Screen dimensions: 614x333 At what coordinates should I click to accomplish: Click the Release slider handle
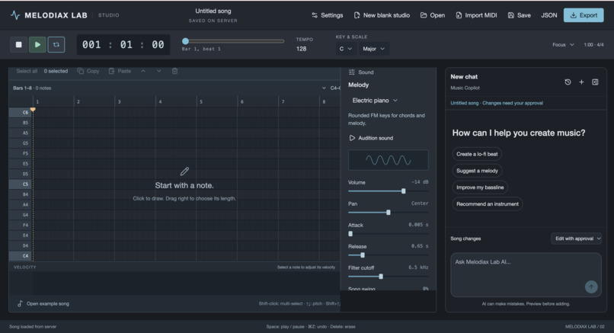(363, 255)
